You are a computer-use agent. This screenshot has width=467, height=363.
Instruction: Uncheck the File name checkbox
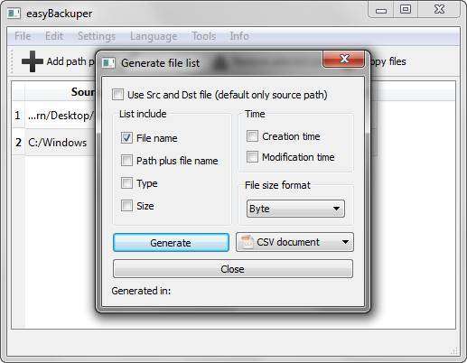pyautogui.click(x=126, y=138)
